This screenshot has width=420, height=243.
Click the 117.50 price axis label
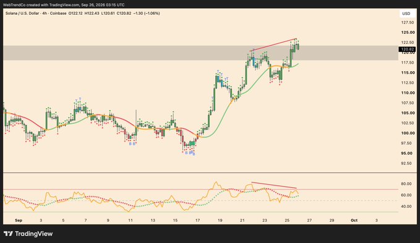[408, 62]
